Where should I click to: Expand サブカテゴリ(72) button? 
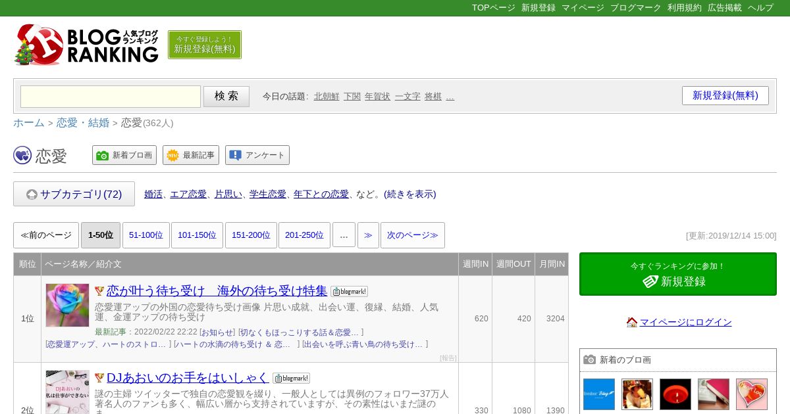(x=74, y=194)
